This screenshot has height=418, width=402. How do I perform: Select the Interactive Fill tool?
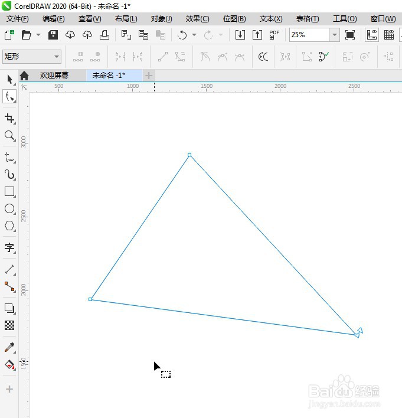(9, 364)
